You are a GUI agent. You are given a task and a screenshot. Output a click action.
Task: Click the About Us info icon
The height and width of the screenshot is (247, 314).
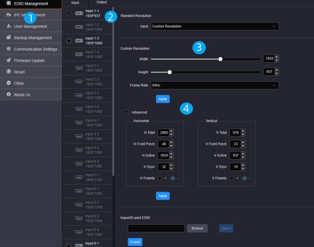pos(9,94)
